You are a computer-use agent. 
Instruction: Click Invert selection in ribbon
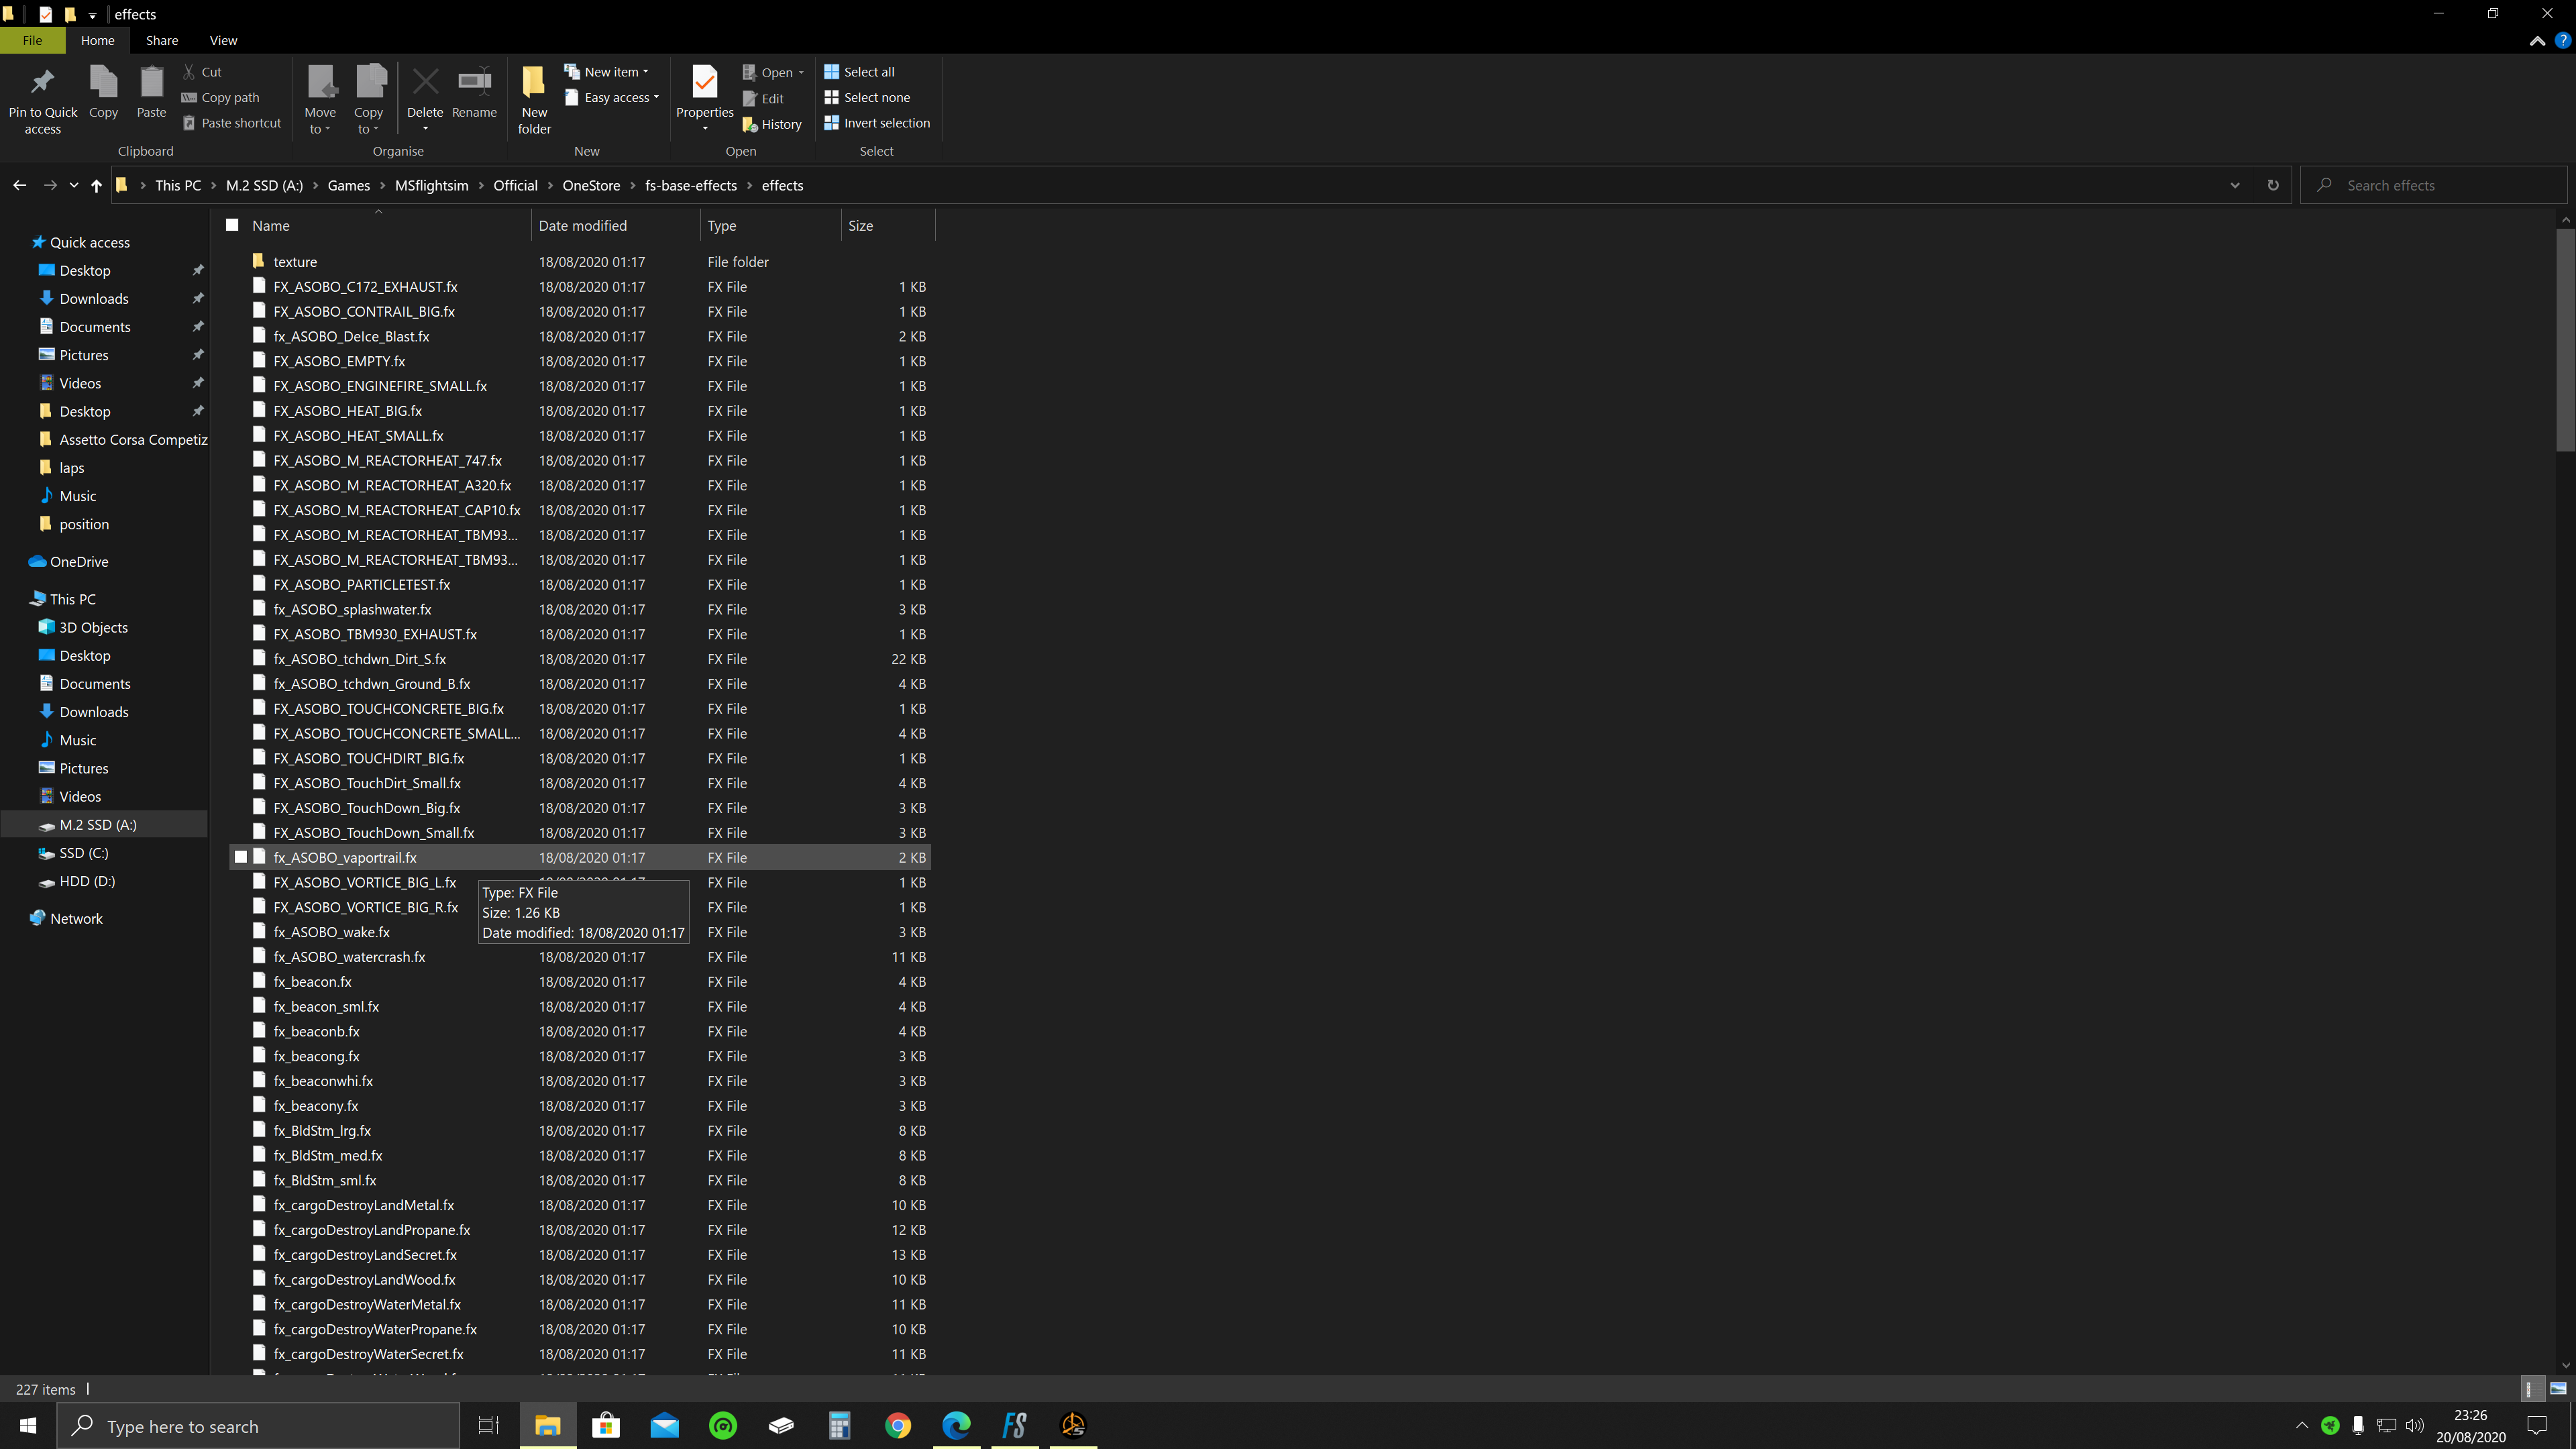tap(877, 123)
